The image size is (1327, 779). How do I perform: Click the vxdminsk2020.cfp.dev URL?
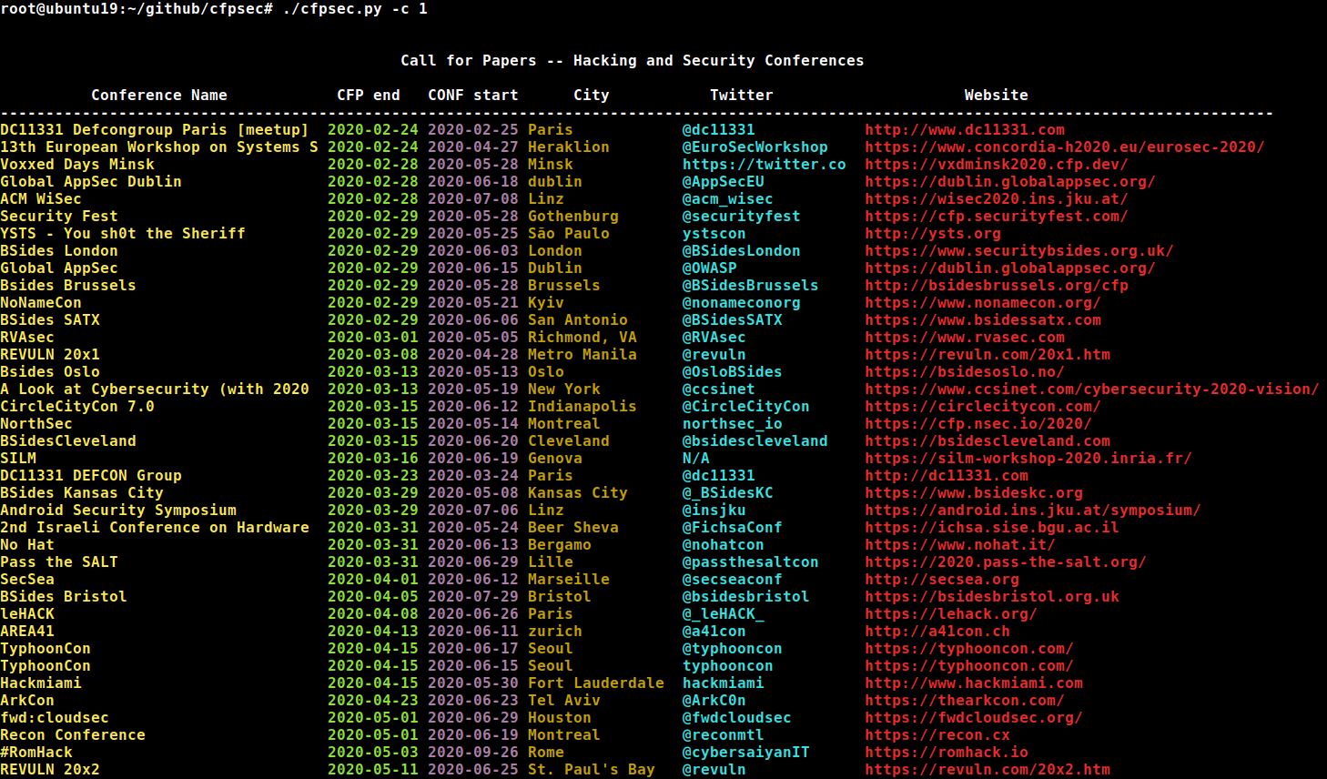(997, 164)
